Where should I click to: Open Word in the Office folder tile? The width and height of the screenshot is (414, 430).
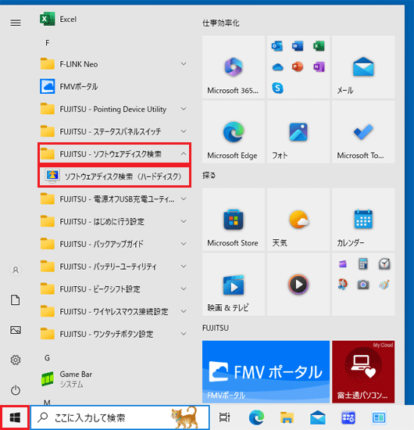298,46
